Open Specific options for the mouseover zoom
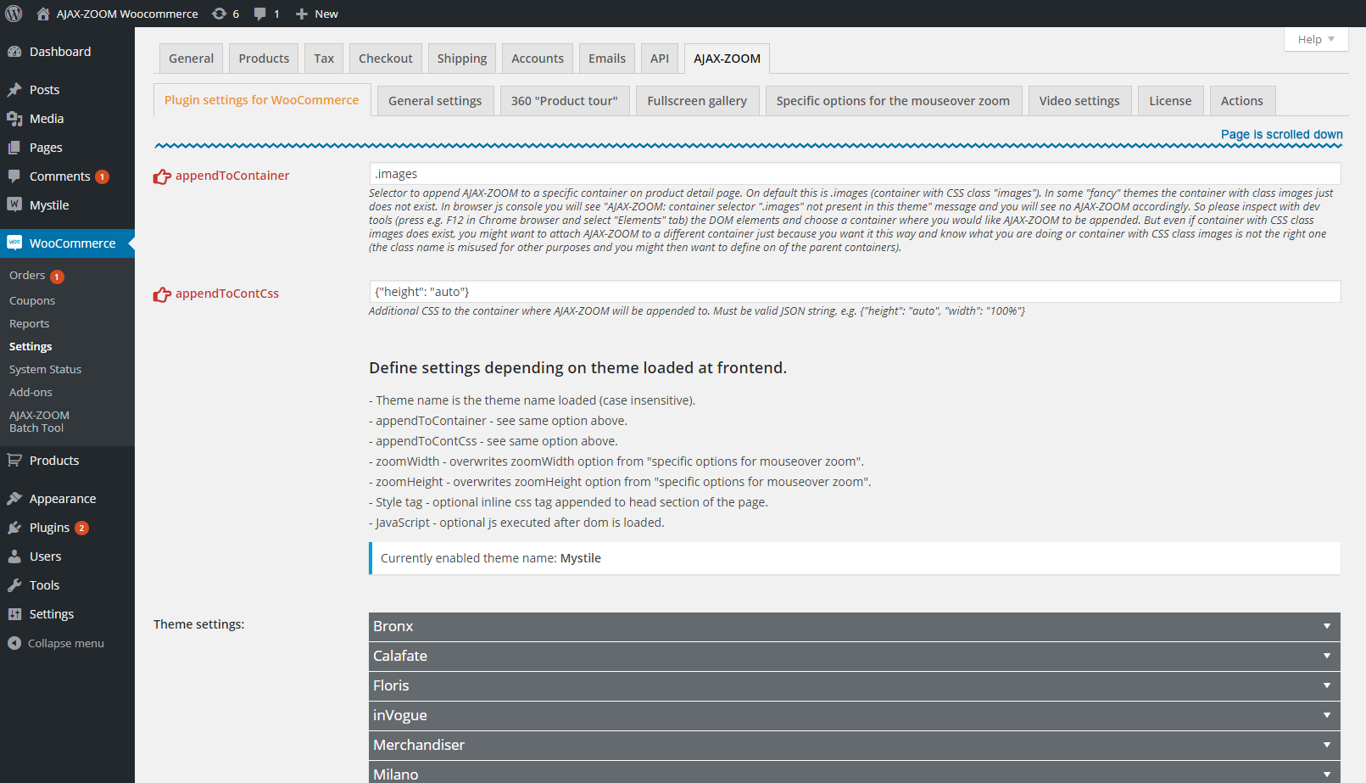 pos(894,101)
